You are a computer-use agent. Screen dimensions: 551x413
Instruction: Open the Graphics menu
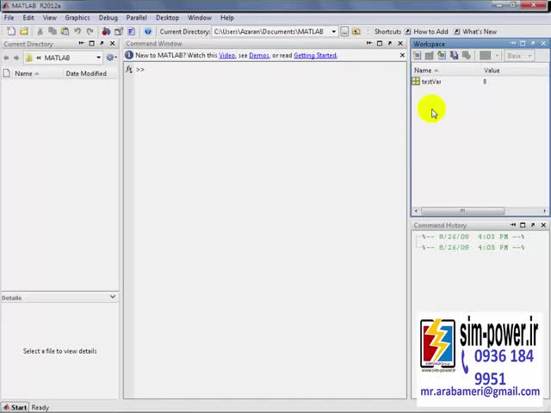click(77, 17)
